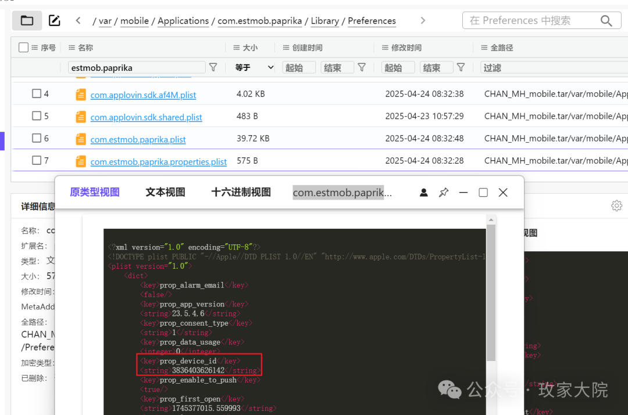Screen dimensions: 628x415
Task: Open the 全路径 column menu icon
Action: click(484, 48)
